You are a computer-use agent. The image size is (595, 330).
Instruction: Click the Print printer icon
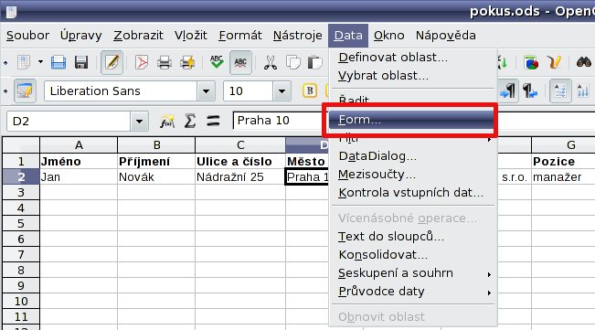[165, 62]
